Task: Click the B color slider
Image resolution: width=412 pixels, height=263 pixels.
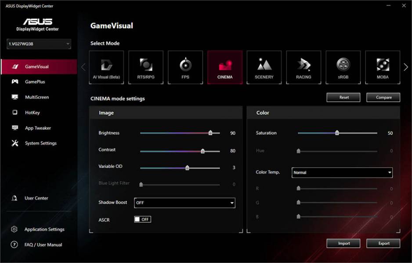Action: (338, 217)
